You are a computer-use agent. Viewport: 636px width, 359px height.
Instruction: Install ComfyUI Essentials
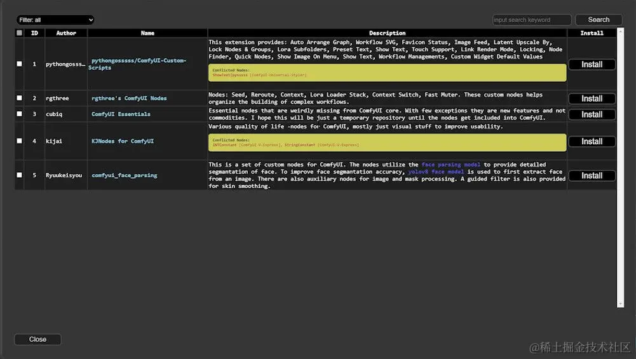coord(592,114)
